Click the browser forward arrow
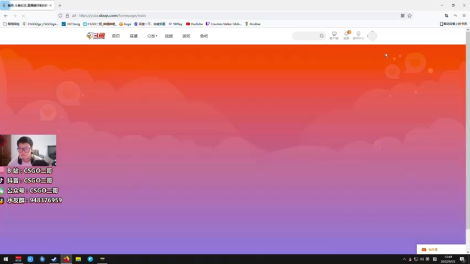 15,16
